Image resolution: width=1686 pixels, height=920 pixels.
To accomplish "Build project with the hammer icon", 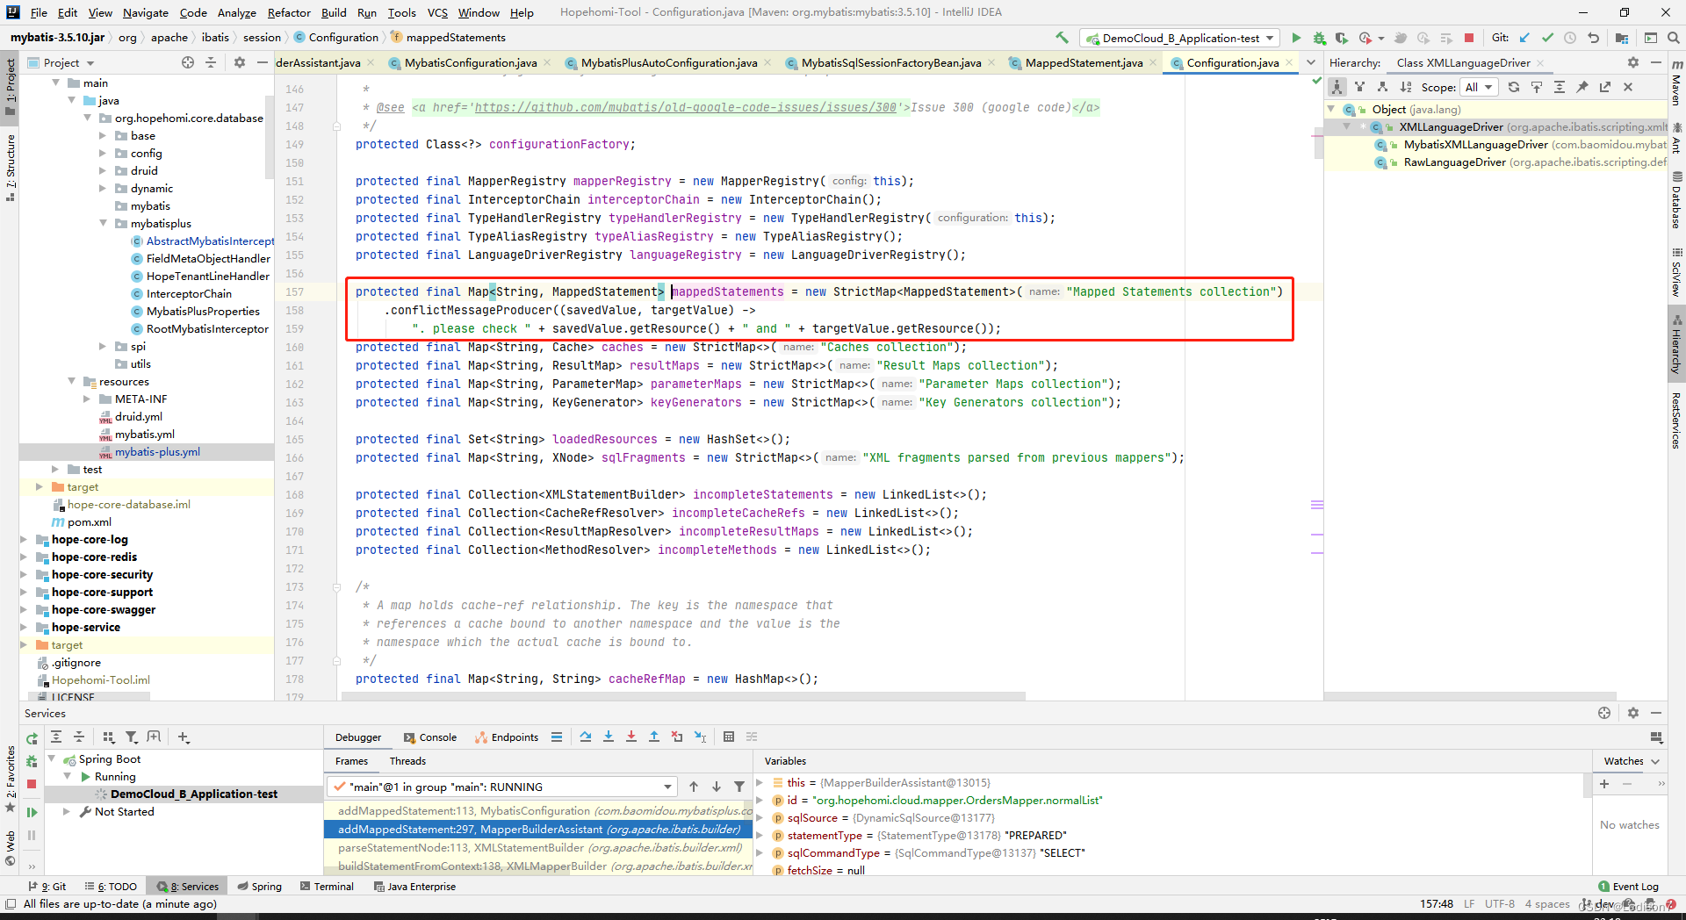I will [1062, 38].
